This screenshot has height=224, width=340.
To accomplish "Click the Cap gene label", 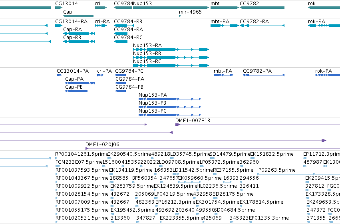I will click(x=68, y=12).
